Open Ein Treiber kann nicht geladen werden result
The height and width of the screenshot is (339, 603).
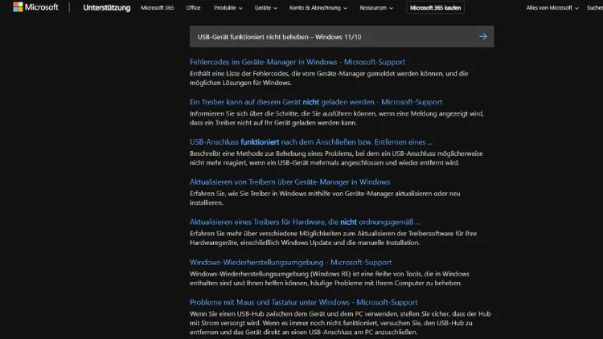click(316, 102)
